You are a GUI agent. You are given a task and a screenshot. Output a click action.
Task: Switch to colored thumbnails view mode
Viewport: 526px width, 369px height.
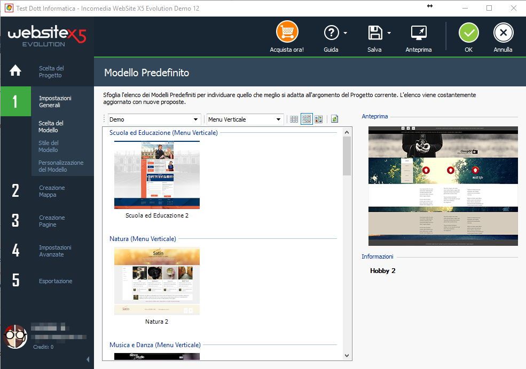[319, 119]
